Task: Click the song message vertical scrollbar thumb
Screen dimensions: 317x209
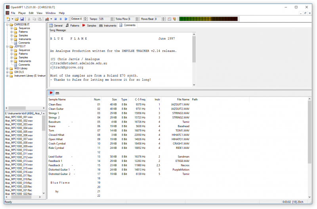Action: pos(194,49)
